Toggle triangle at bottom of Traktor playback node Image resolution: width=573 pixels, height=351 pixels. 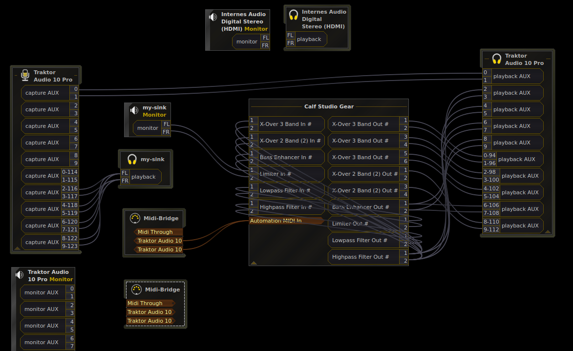[548, 231]
